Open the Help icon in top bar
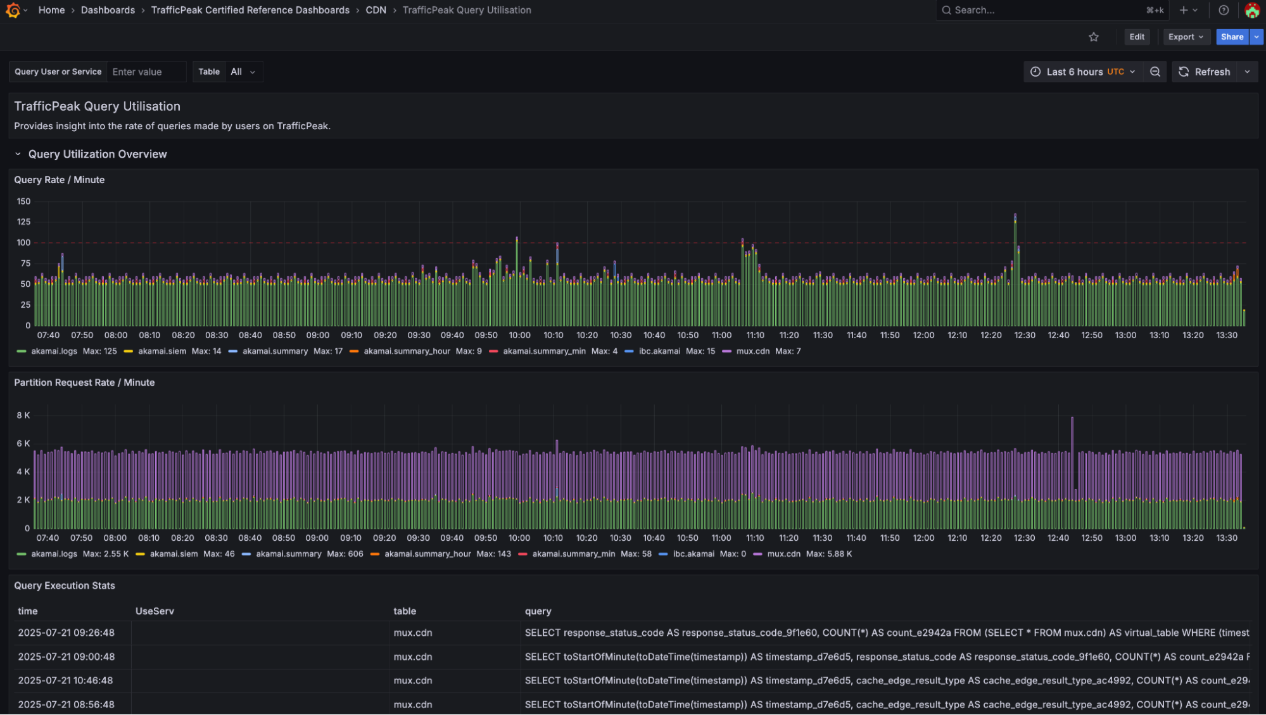This screenshot has height=715, width=1266. 1224,10
